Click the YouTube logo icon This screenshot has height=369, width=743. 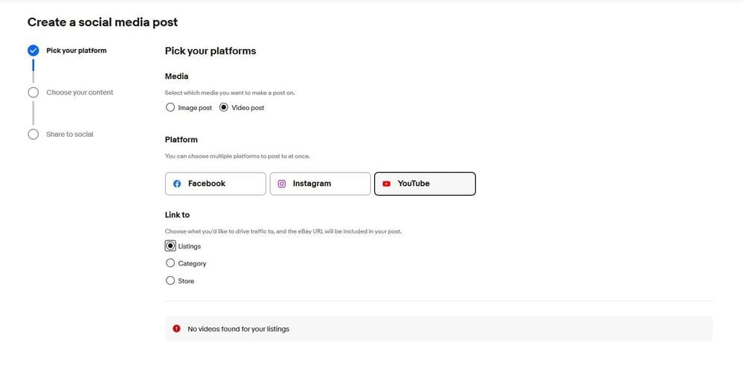(x=387, y=184)
